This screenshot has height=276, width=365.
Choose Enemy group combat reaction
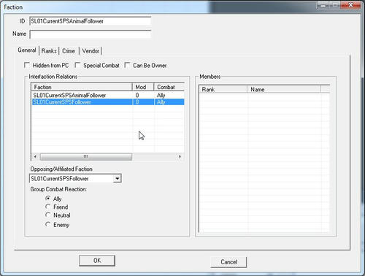tap(48, 224)
